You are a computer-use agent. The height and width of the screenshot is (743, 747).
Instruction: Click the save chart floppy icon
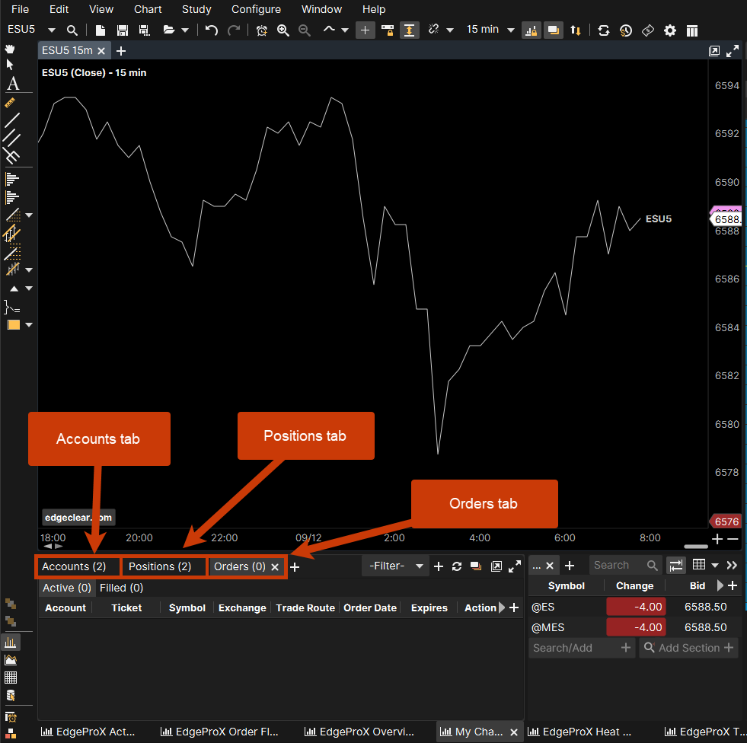click(123, 30)
